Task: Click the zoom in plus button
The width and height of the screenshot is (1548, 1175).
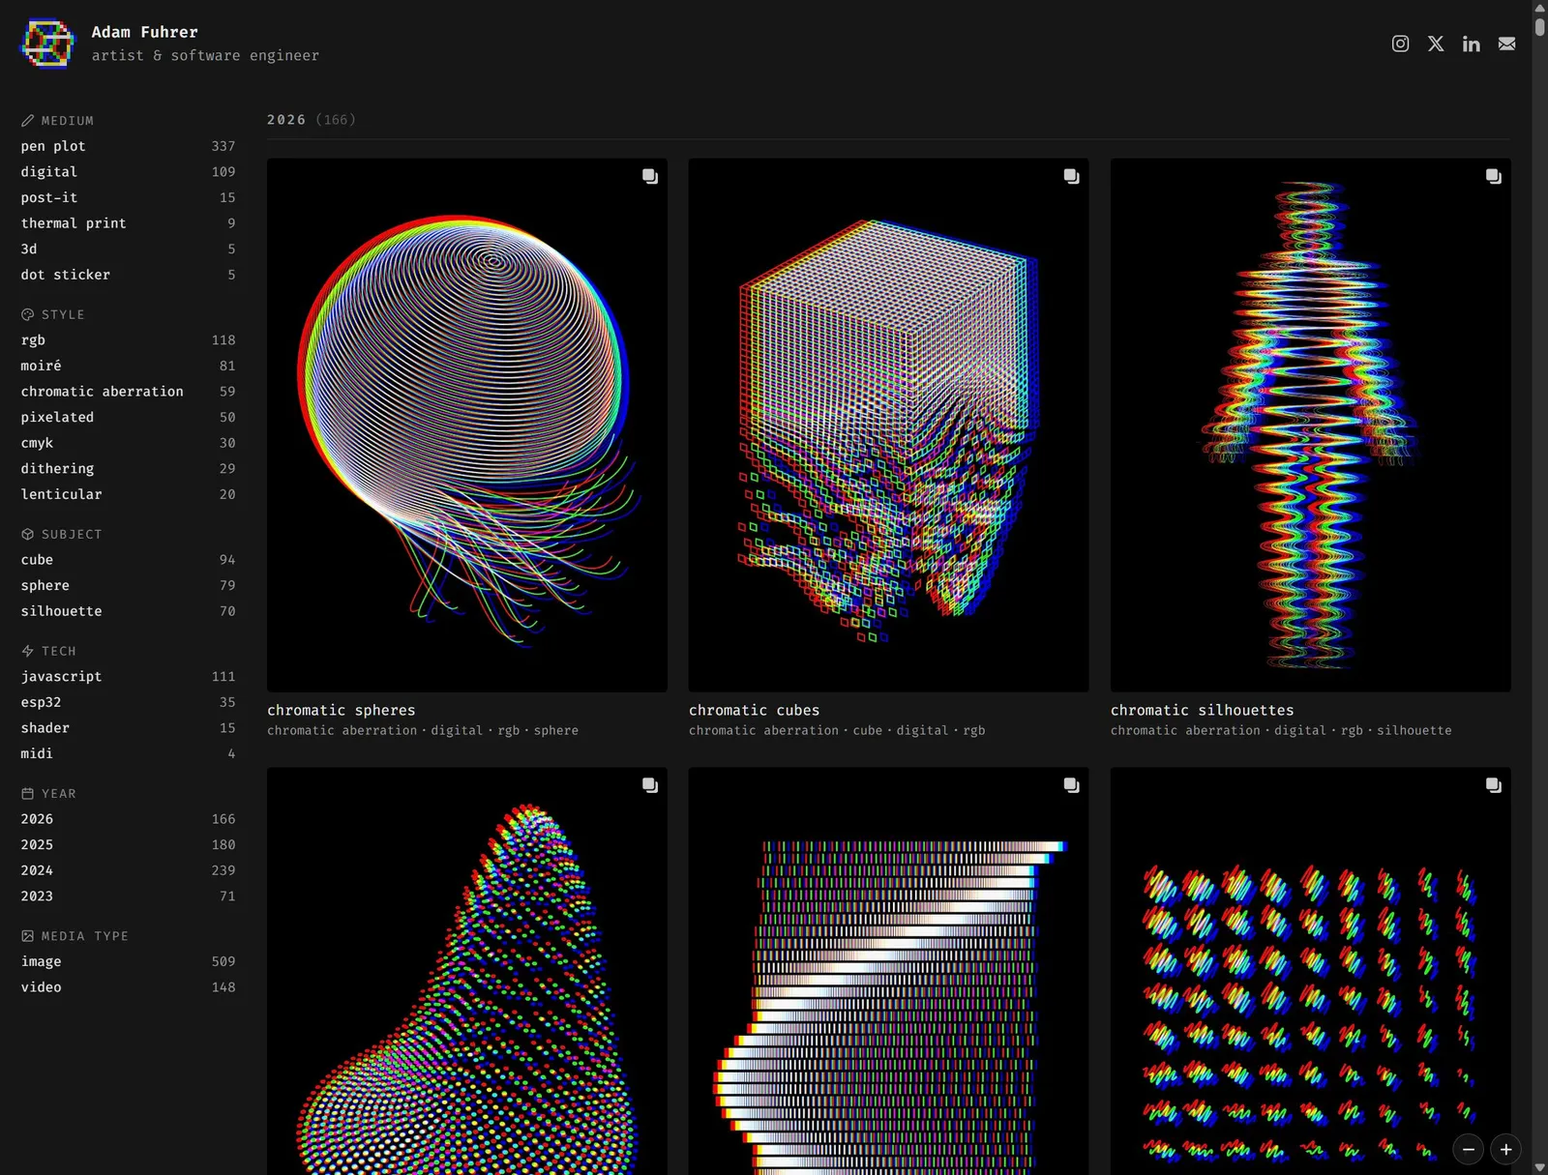Action: coord(1506,1149)
